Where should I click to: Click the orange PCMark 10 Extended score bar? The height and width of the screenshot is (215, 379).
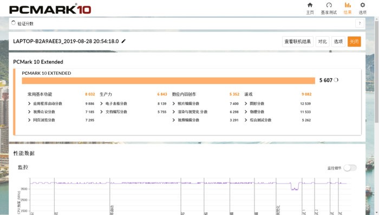pos(168,81)
